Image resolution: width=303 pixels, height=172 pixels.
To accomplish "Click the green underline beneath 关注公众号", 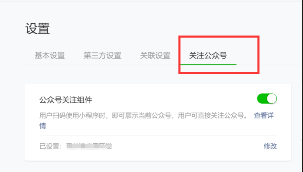I will point(208,64).
